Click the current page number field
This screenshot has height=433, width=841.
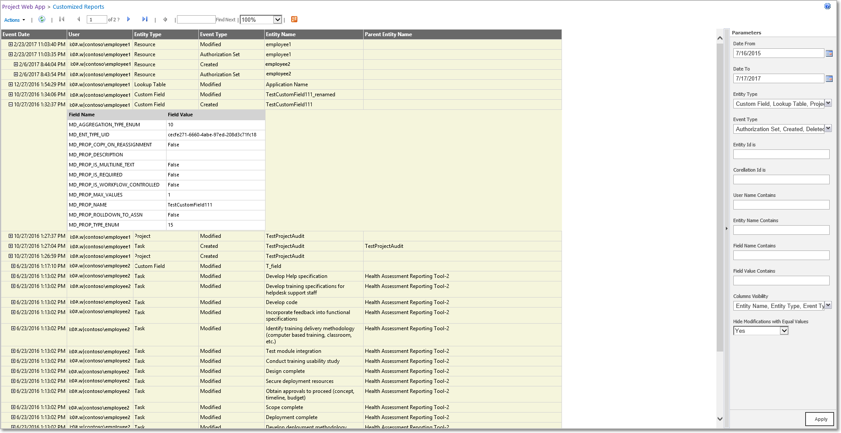click(x=97, y=20)
